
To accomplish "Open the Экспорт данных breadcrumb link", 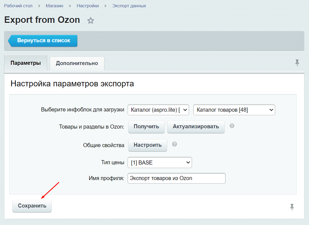I will click(129, 6).
